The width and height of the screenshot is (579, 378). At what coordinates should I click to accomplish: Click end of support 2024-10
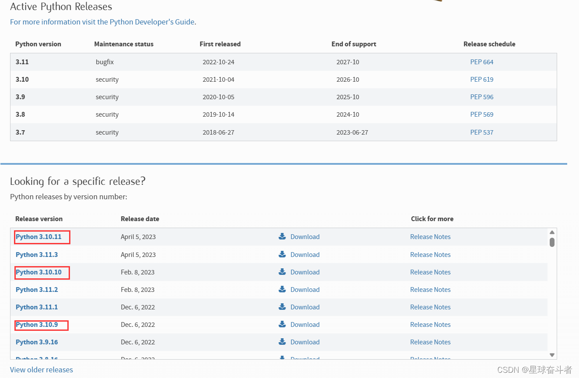pyautogui.click(x=348, y=114)
